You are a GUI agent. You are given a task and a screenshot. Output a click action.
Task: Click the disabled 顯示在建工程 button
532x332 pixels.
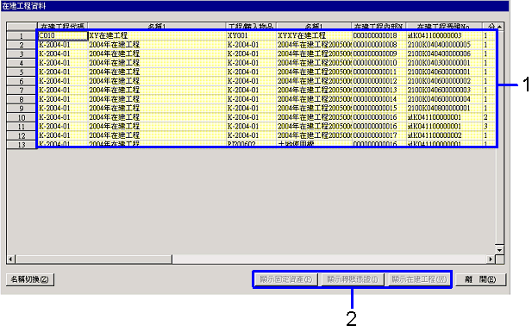point(419,279)
